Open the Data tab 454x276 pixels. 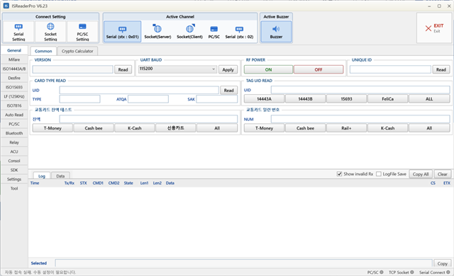60,176
